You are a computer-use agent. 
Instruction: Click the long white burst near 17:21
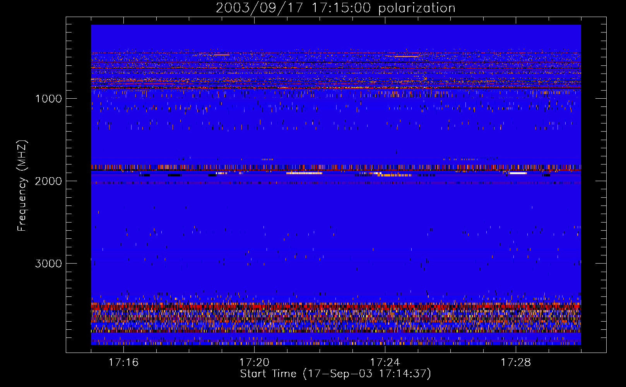(x=304, y=173)
